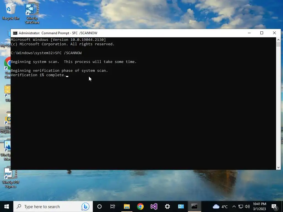Minimize the Command Prompt window
The height and width of the screenshot is (212, 283).
pos(249,33)
